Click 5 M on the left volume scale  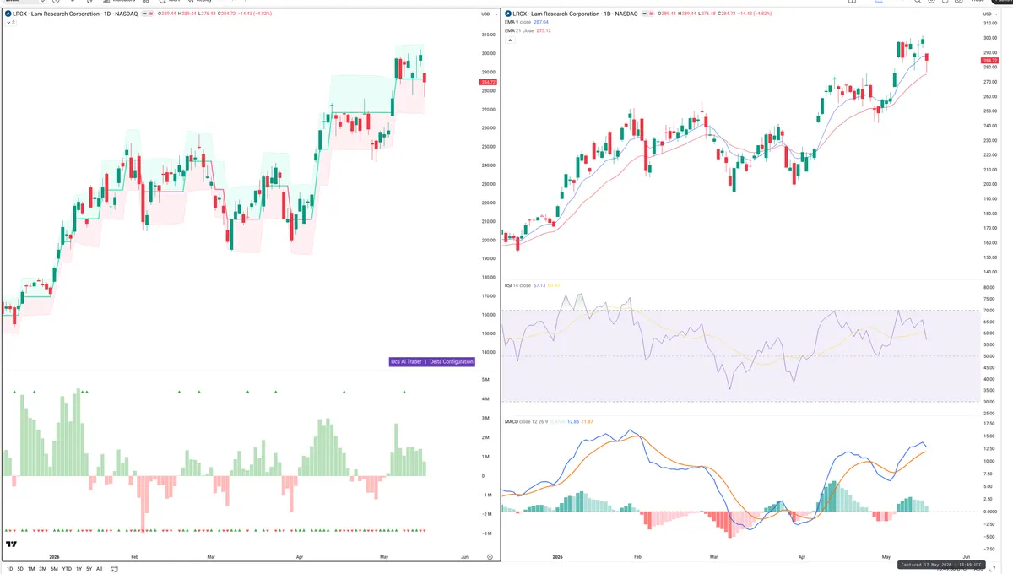tap(485, 380)
